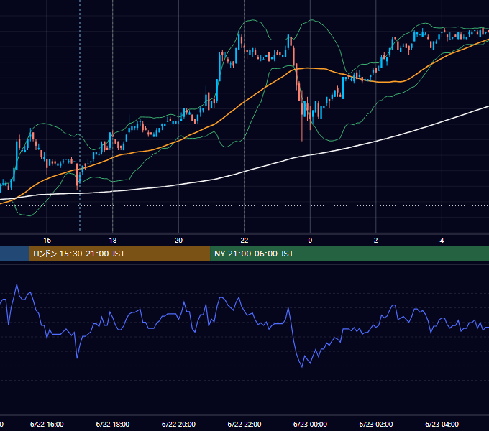Click the 6/22 18:00 label on the indicator axis
Image resolution: width=489 pixels, height=431 pixels.
click(x=113, y=424)
